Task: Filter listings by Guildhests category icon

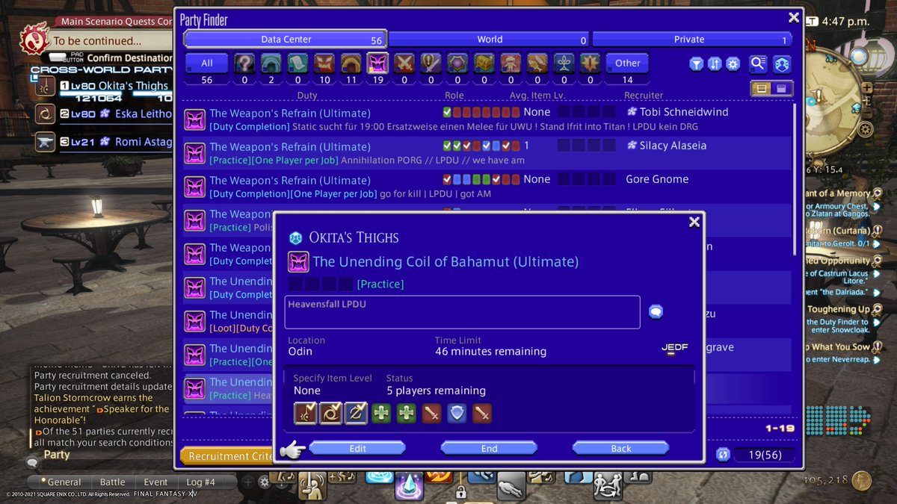Action: pos(298,63)
